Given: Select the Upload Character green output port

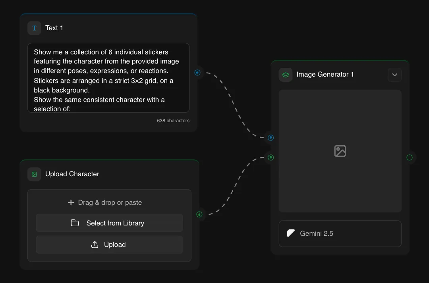Looking at the screenshot, I should pyautogui.click(x=199, y=214).
